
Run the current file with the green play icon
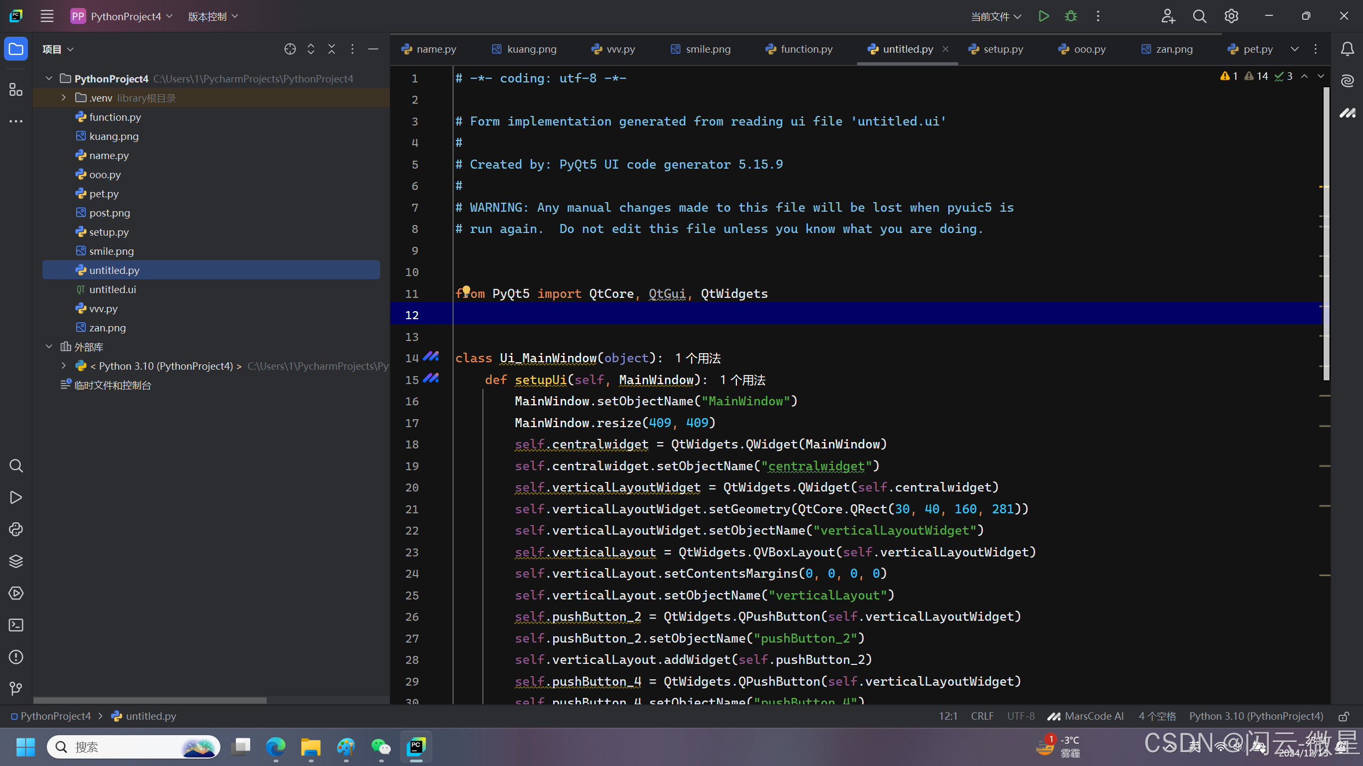pyautogui.click(x=1044, y=16)
